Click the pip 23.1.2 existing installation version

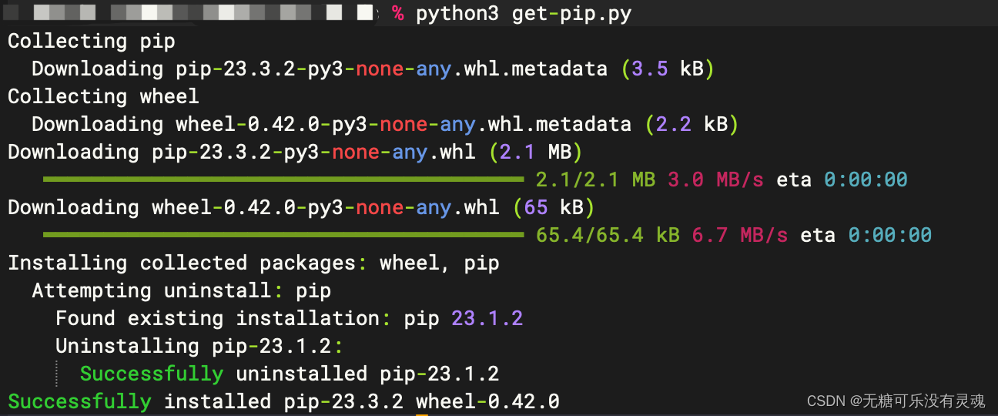[463, 318]
